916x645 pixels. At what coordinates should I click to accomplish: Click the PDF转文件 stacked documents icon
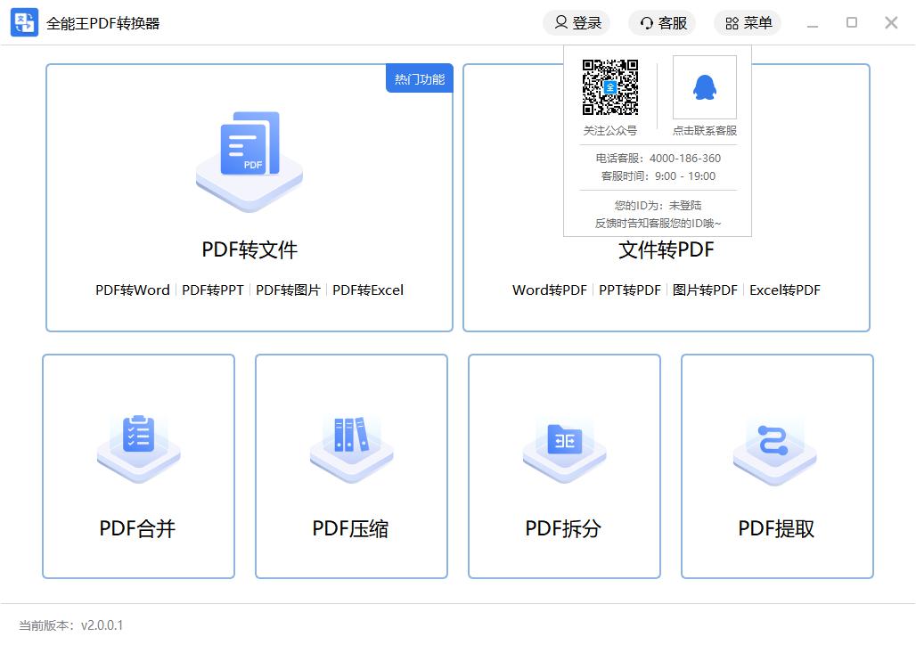(248, 159)
